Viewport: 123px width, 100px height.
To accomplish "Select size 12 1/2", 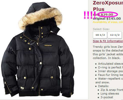I will coord(115,35).
